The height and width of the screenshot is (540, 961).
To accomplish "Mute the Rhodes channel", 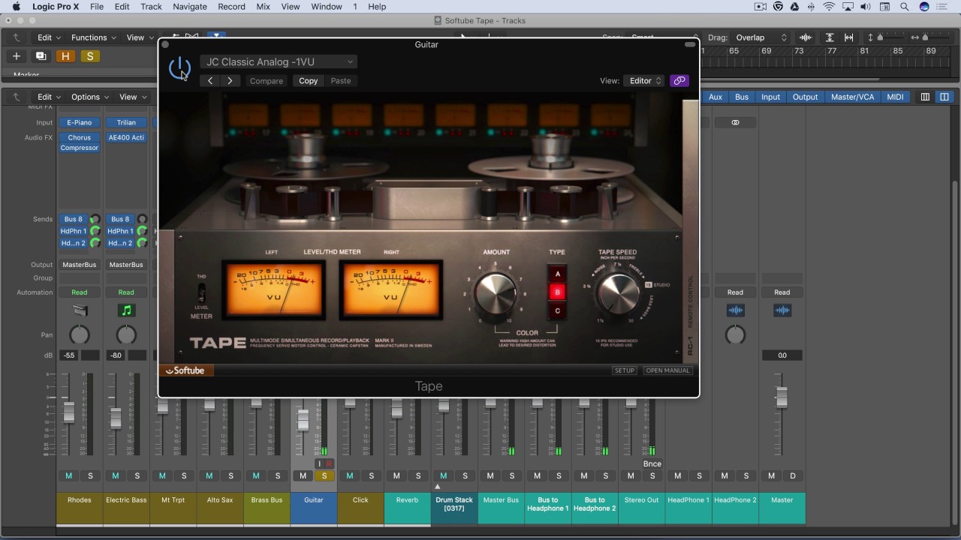I will (x=68, y=475).
